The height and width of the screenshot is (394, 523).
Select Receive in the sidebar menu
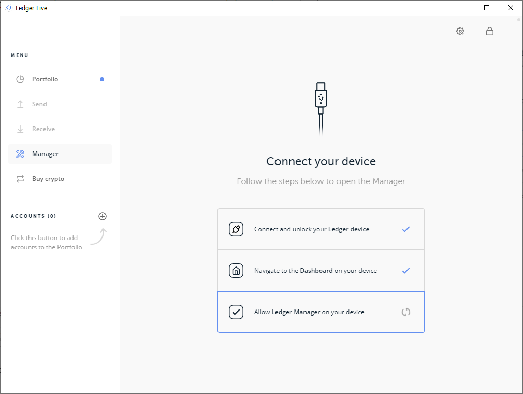coord(60,129)
